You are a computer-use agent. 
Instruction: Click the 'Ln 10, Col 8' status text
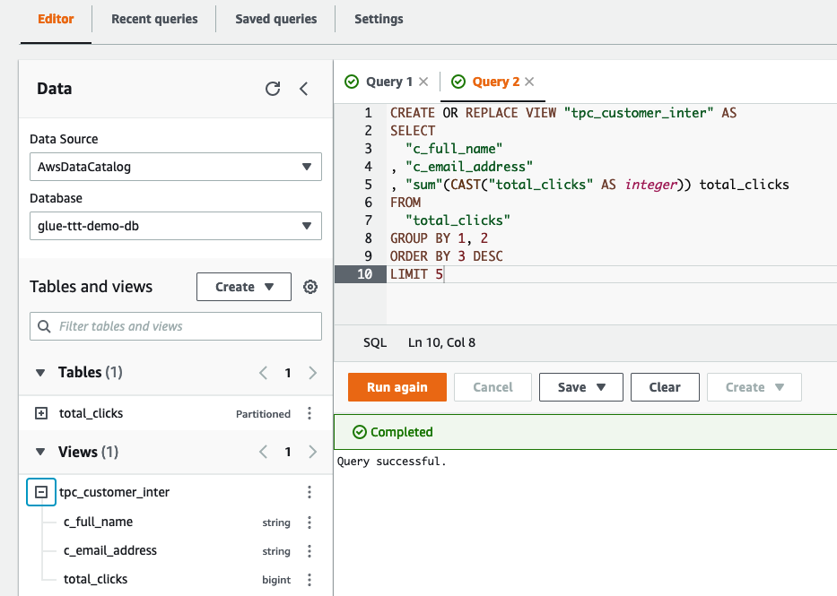[441, 342]
